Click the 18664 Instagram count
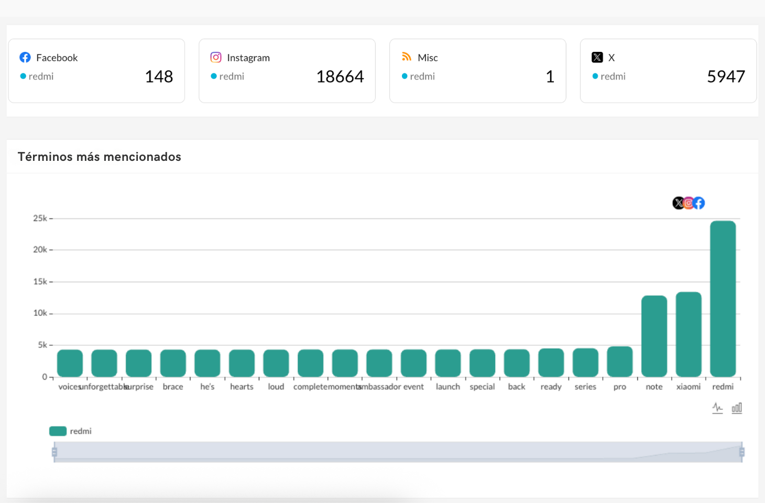765x503 pixels. tap(340, 76)
